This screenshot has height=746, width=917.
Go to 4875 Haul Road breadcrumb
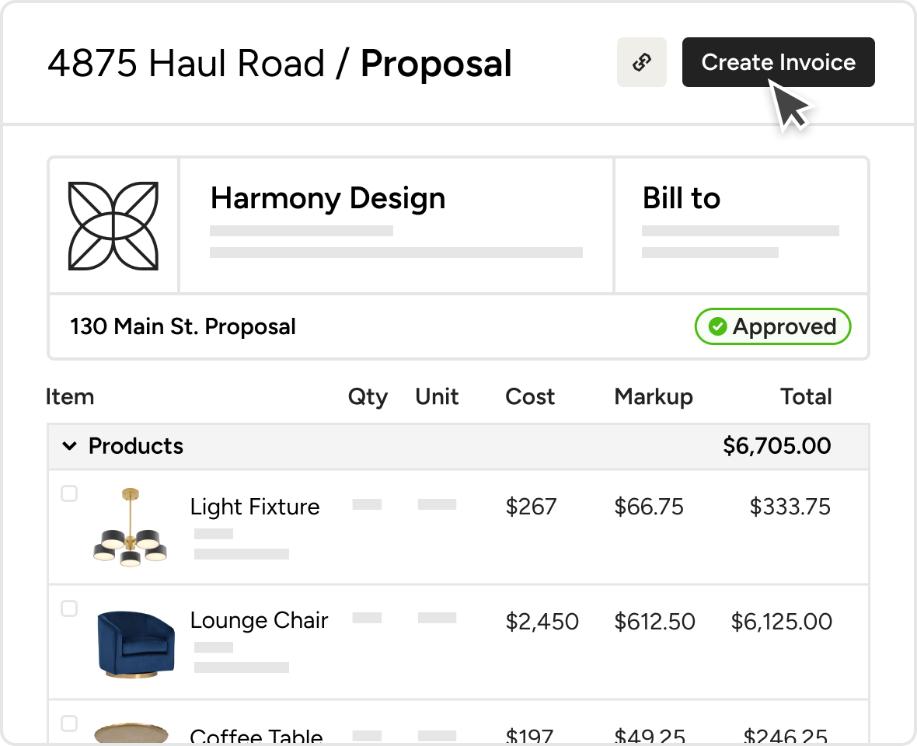(x=186, y=64)
